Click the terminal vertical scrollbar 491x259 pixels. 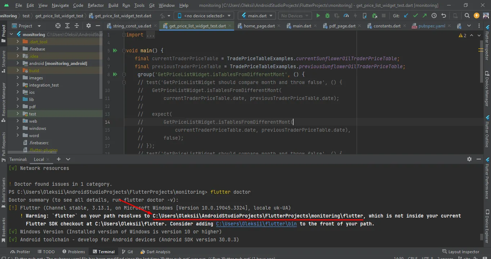[481, 237]
